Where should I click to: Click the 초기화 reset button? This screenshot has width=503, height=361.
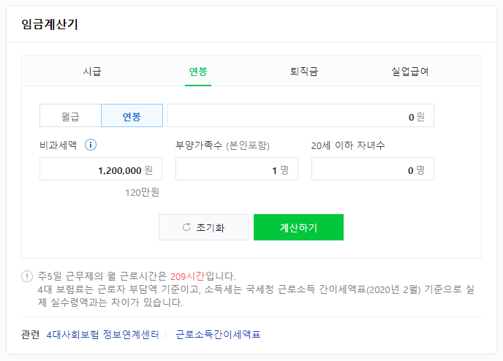(204, 227)
